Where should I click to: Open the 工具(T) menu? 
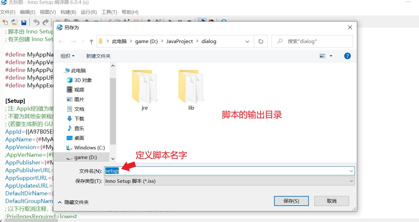[109, 12]
